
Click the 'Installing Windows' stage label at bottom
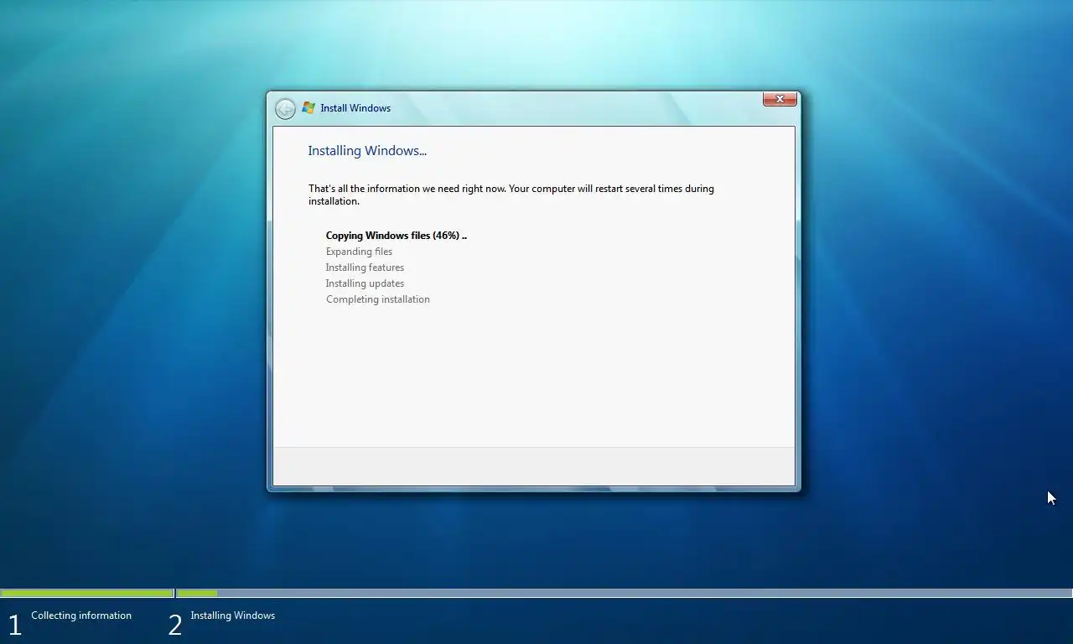click(232, 615)
